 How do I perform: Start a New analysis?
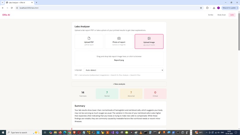tap(119, 84)
